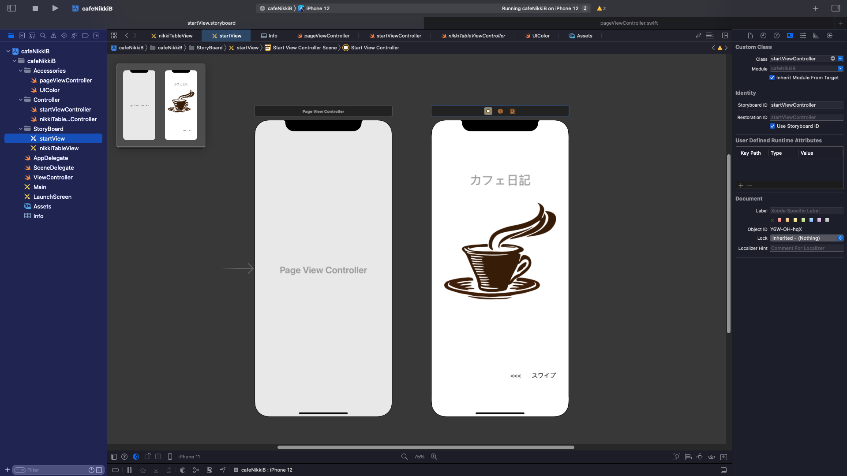Select AppDelegate in the navigator
The image size is (847, 476).
coord(51,158)
